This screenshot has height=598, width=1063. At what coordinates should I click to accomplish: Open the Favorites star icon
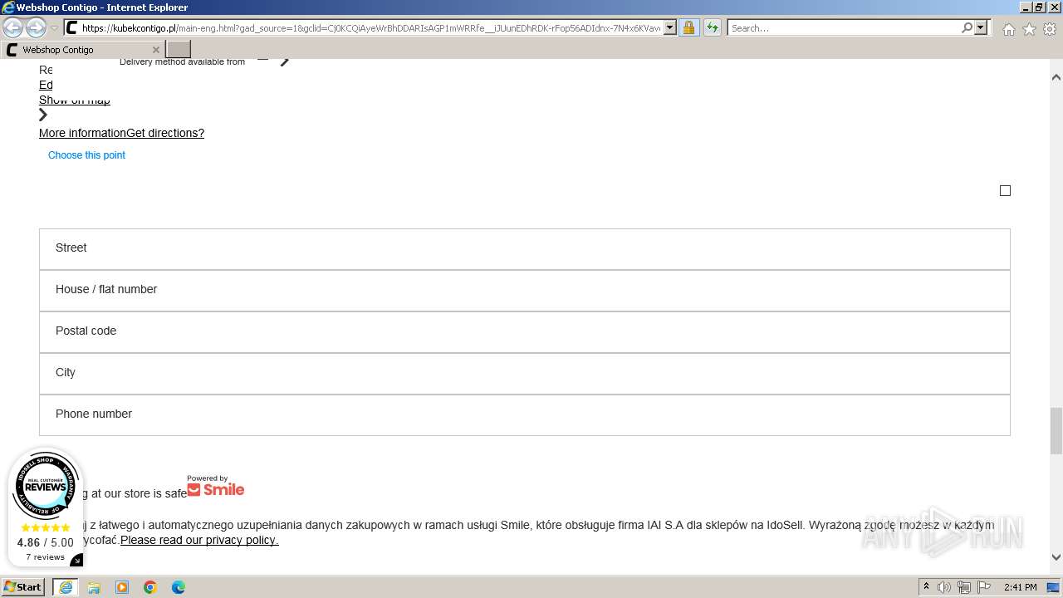tap(1029, 28)
